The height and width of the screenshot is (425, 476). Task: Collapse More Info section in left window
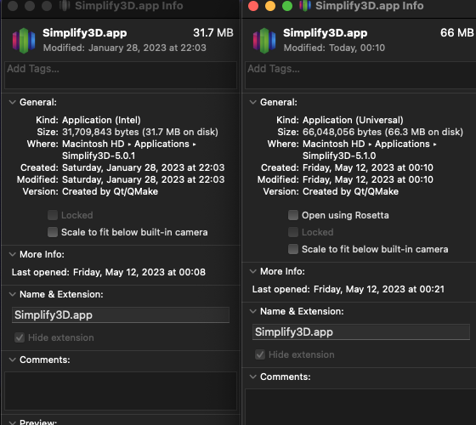click(x=13, y=254)
